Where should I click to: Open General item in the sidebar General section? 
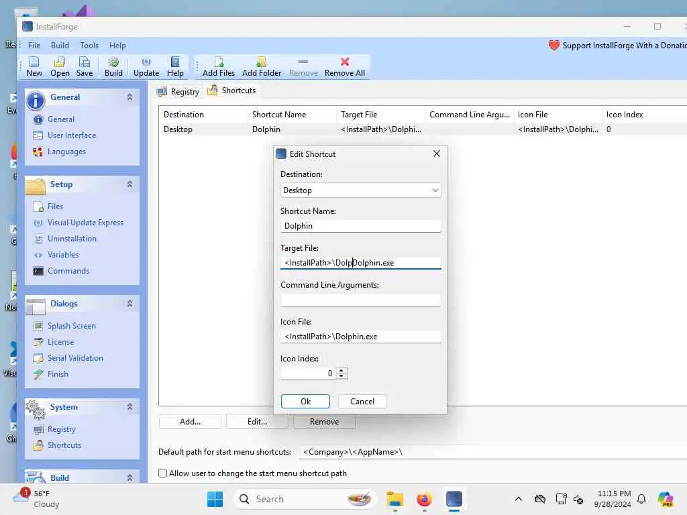(x=61, y=119)
